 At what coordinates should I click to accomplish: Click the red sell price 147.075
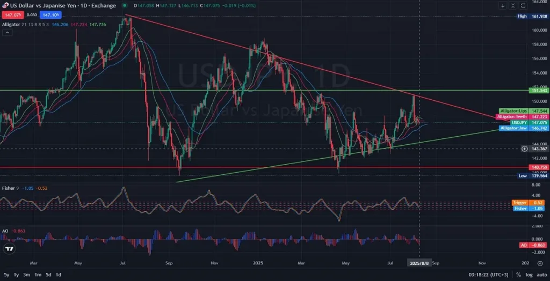(x=13, y=14)
